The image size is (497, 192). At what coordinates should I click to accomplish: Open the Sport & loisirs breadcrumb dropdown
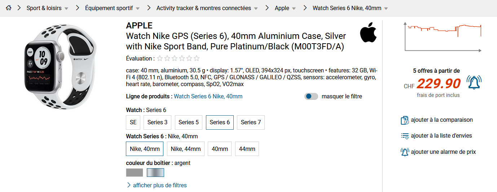click(66, 9)
